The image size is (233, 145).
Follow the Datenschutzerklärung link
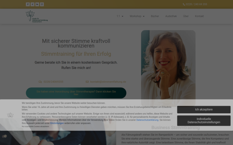point(147,120)
